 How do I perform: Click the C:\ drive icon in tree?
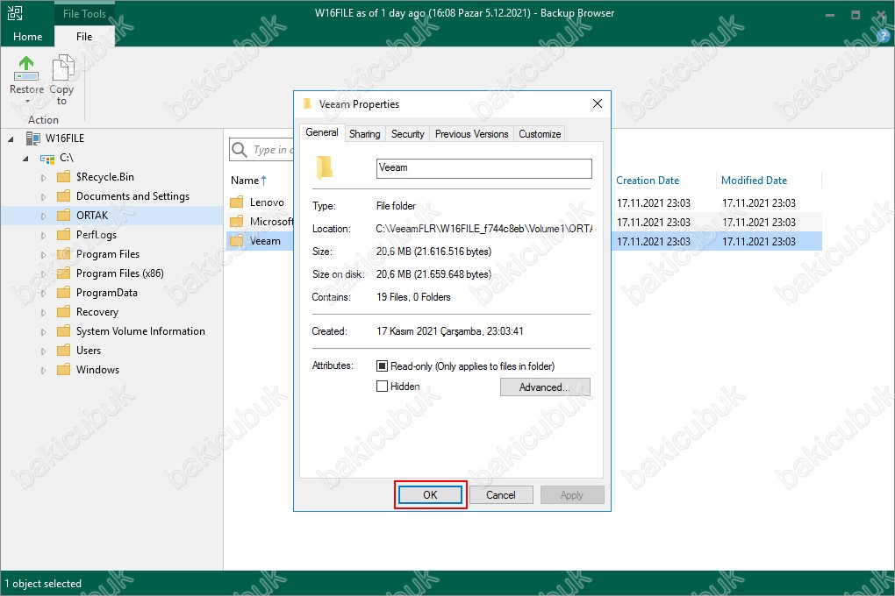tap(47, 158)
